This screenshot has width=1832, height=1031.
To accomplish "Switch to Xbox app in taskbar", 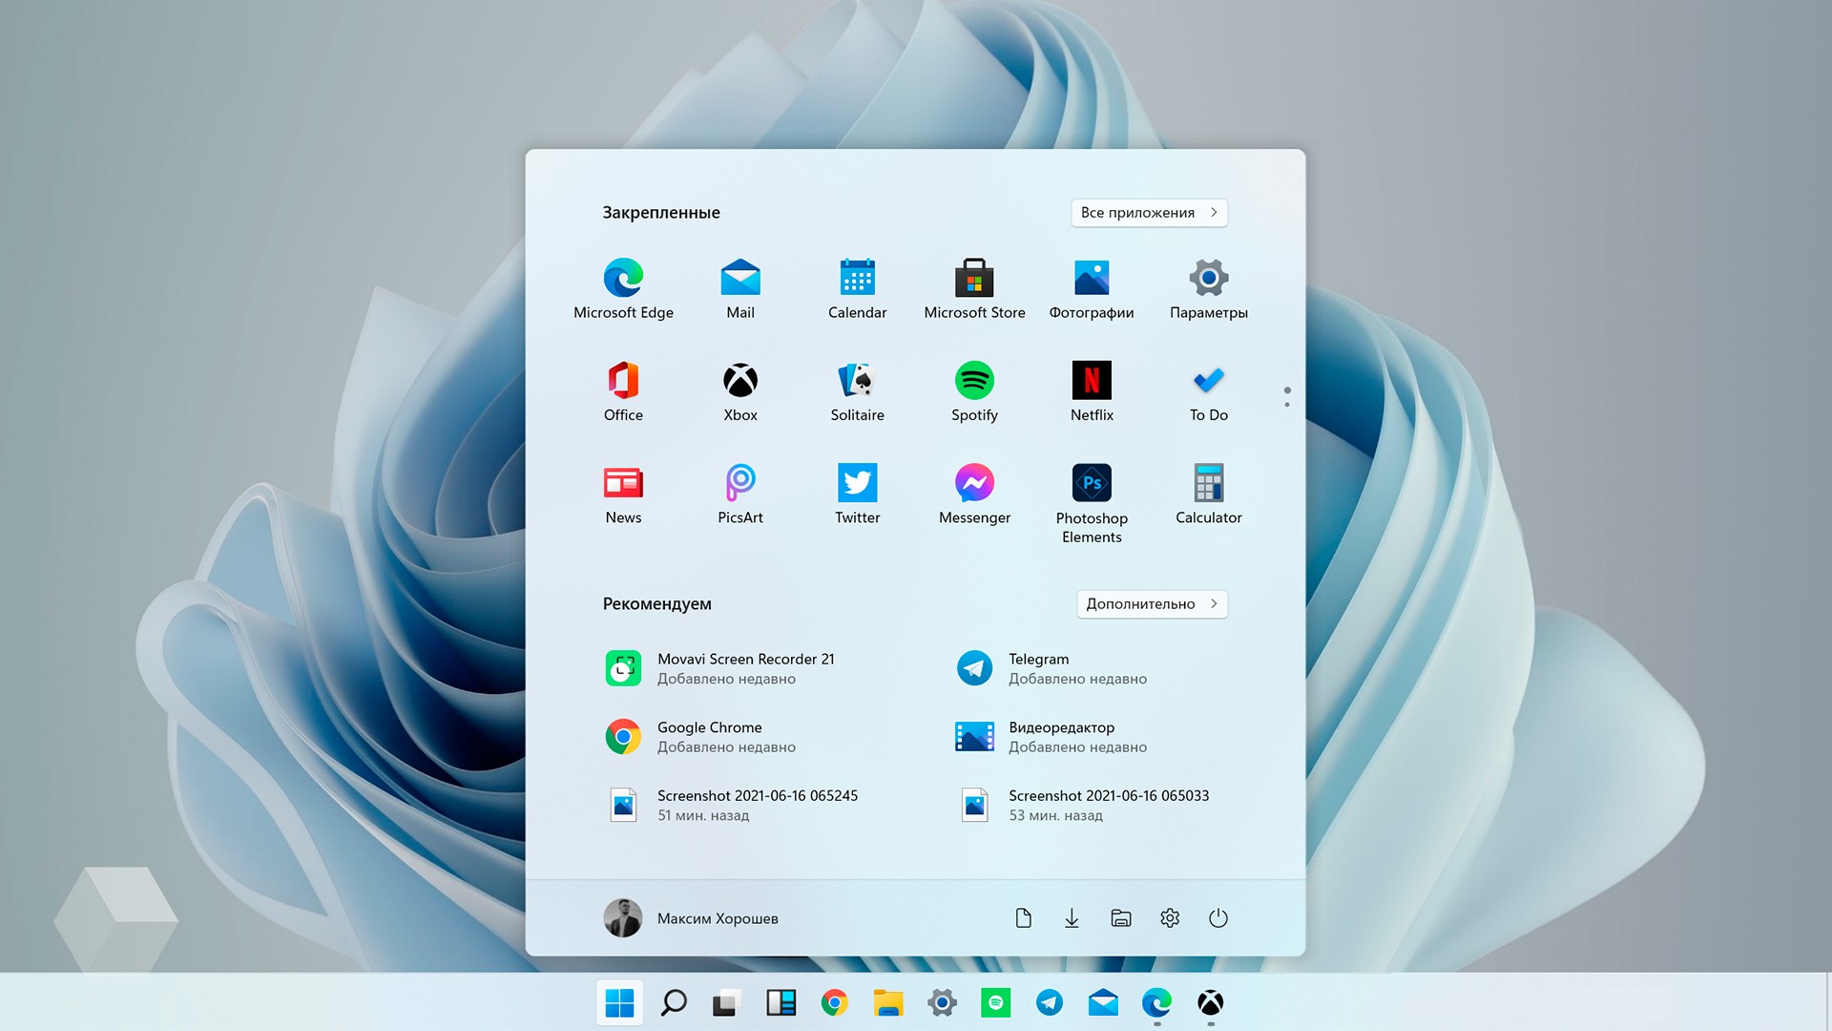I will pos(1210,1002).
